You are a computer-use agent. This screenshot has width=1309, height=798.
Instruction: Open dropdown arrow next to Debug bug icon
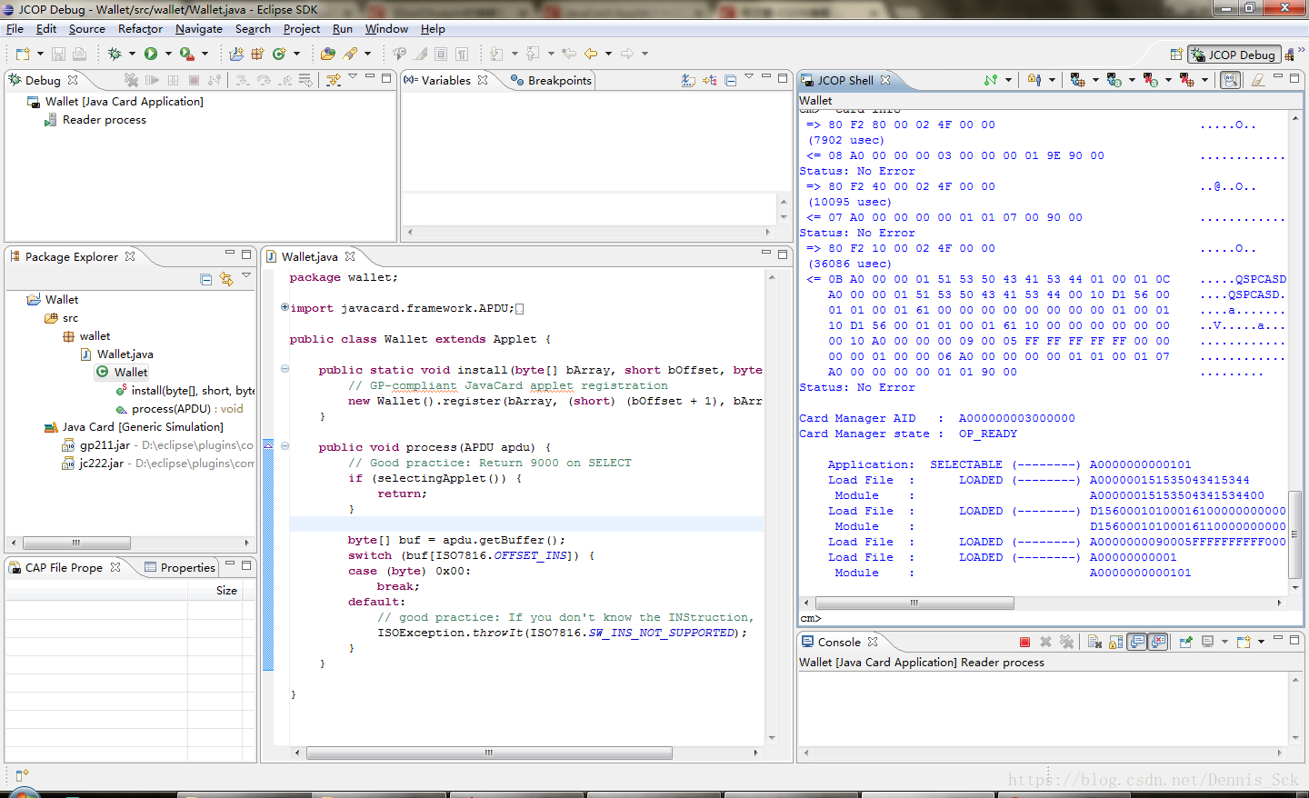[132, 54]
